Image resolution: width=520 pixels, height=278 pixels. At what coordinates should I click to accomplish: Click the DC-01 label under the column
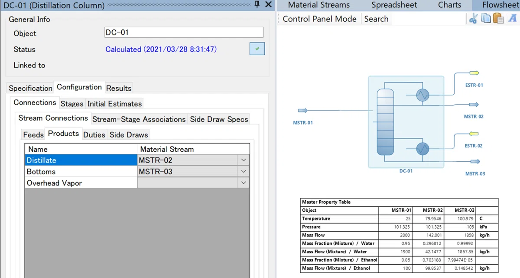(406, 171)
